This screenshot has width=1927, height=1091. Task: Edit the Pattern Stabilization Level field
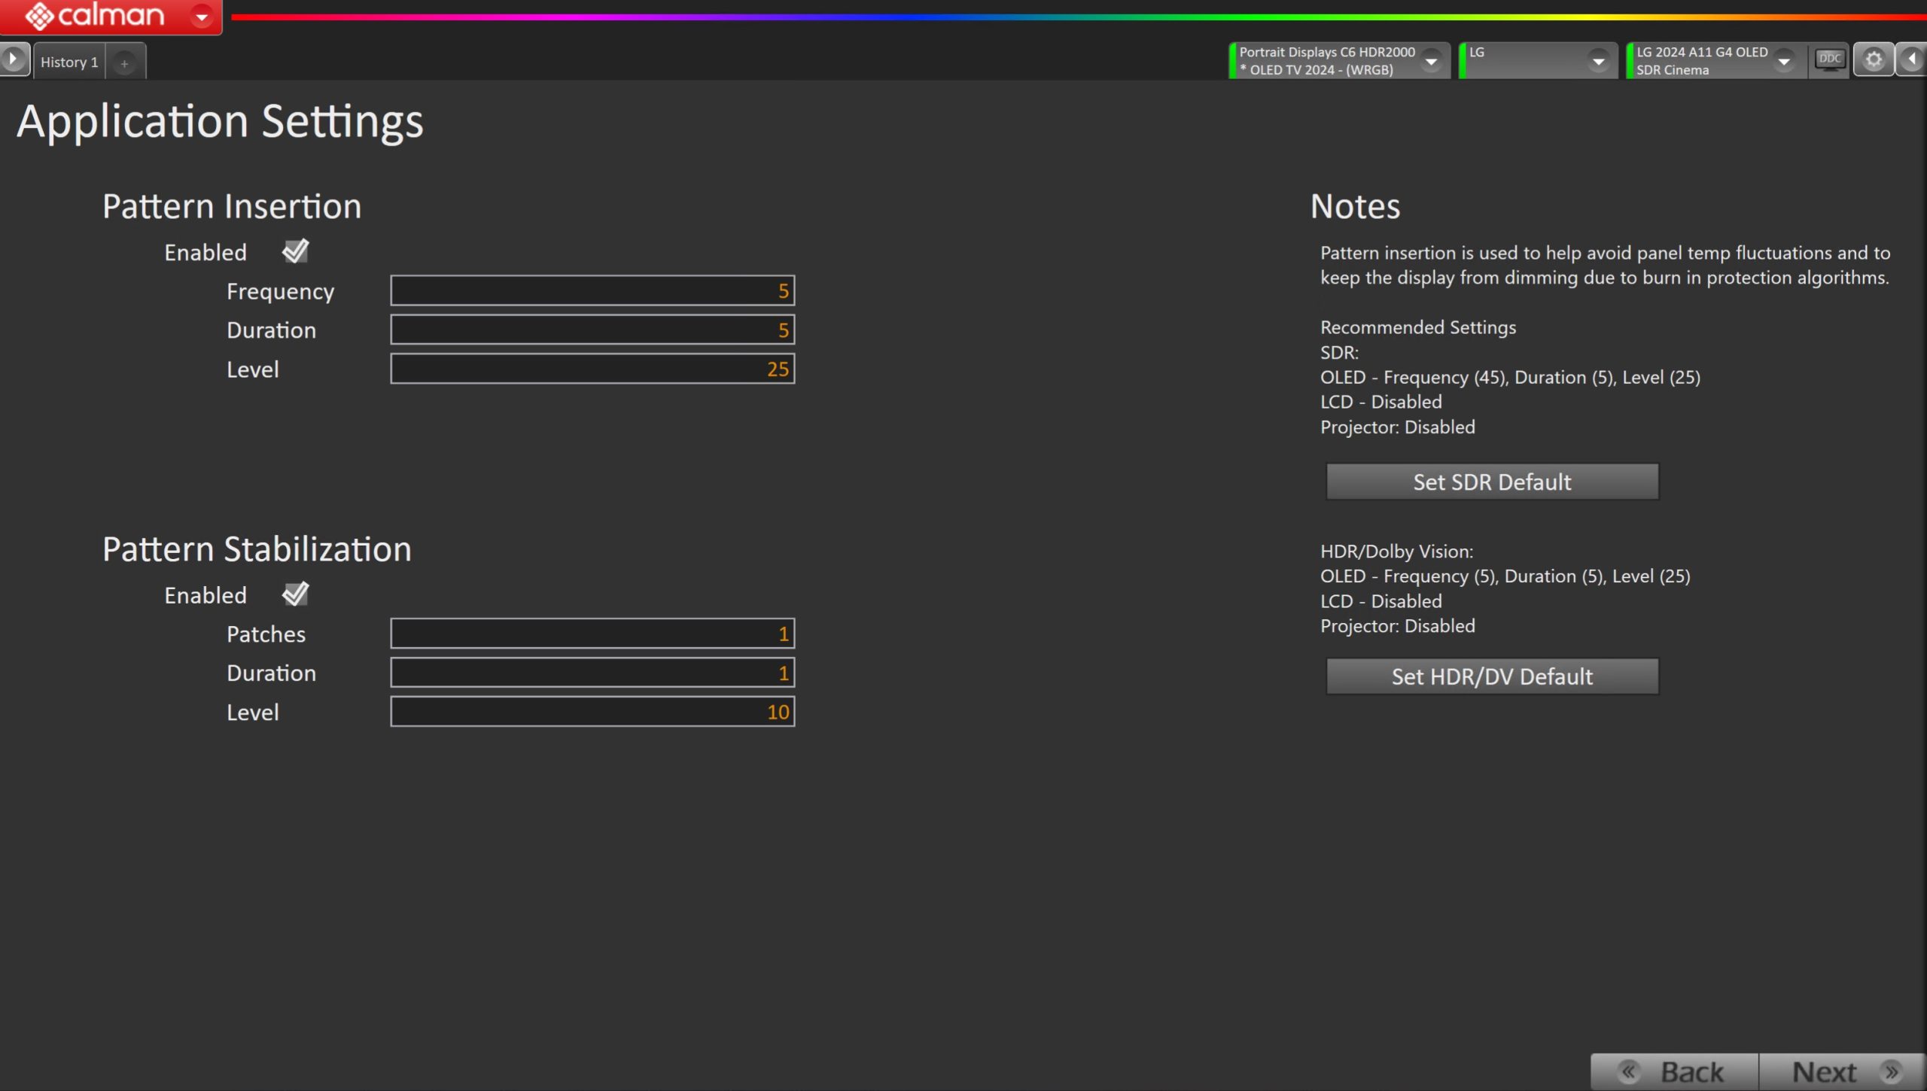(x=592, y=712)
